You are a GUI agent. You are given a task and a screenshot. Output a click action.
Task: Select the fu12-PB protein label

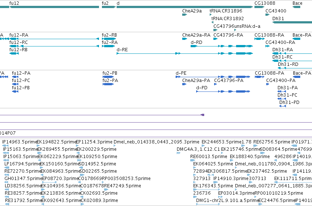(21, 88)
